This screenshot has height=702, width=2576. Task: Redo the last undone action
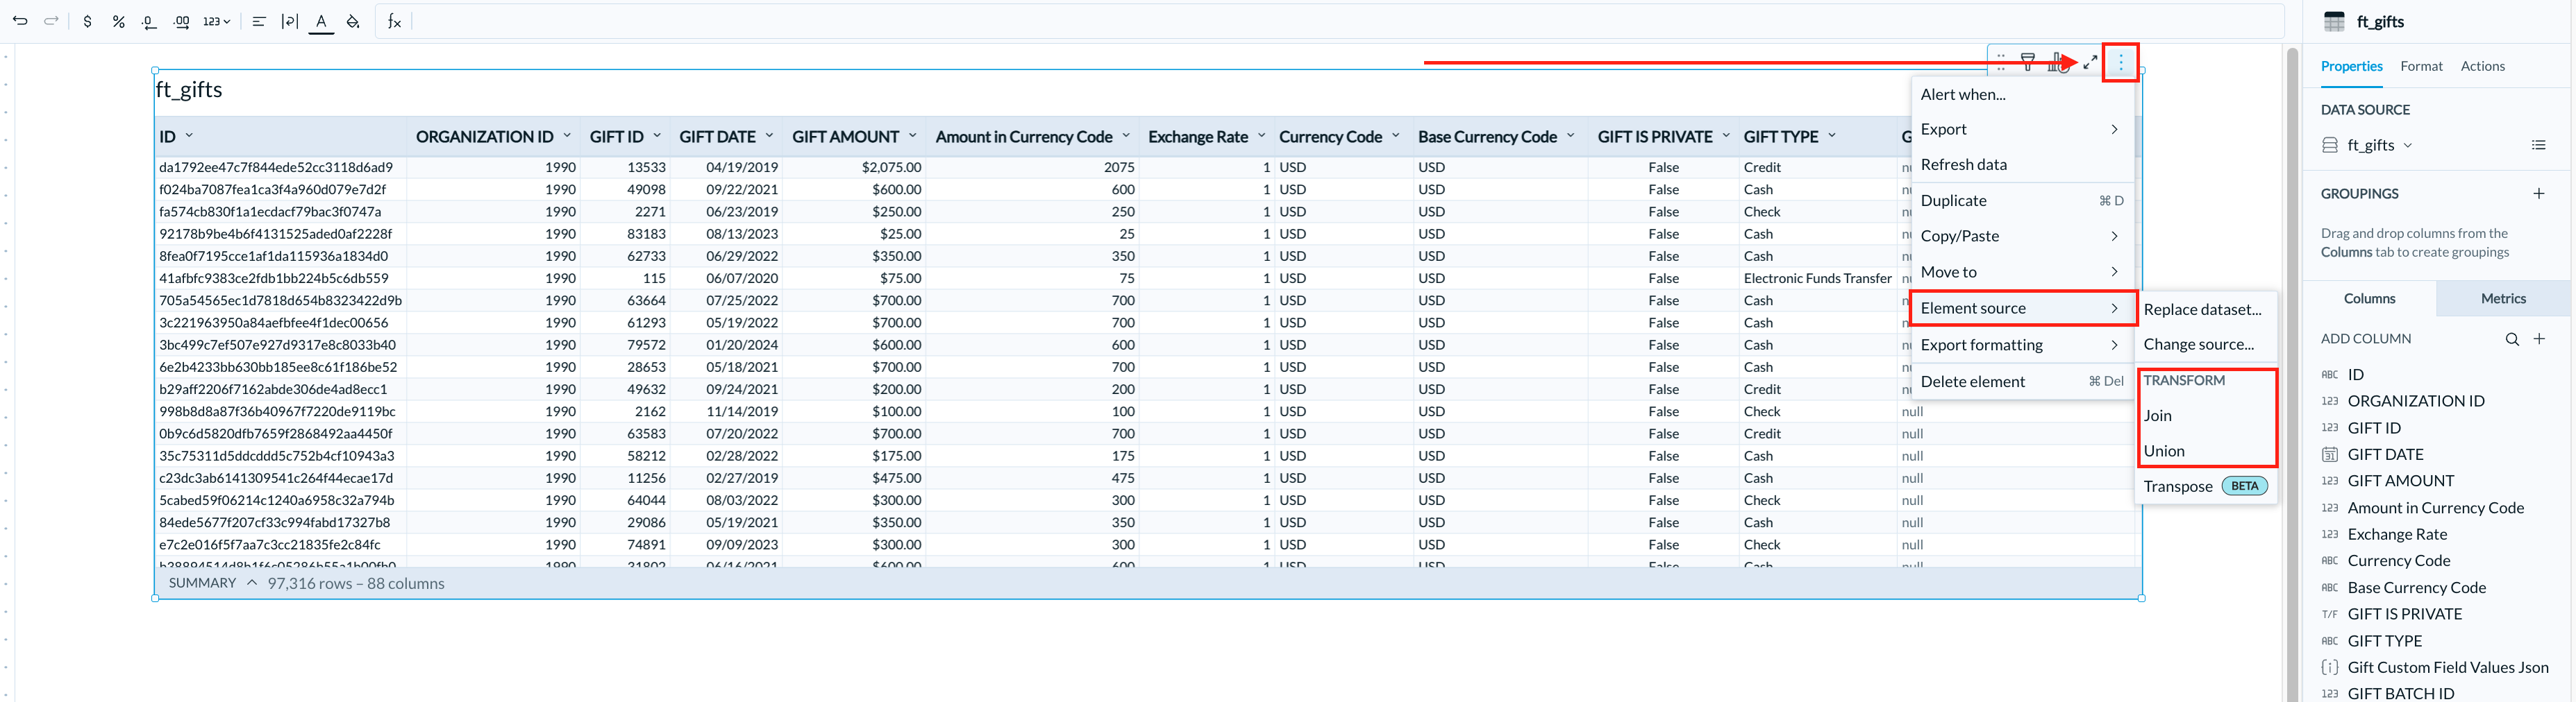point(51,21)
